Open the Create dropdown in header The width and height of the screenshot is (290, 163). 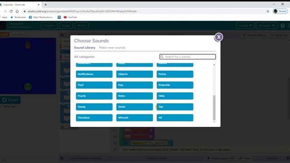(x=246, y=25)
